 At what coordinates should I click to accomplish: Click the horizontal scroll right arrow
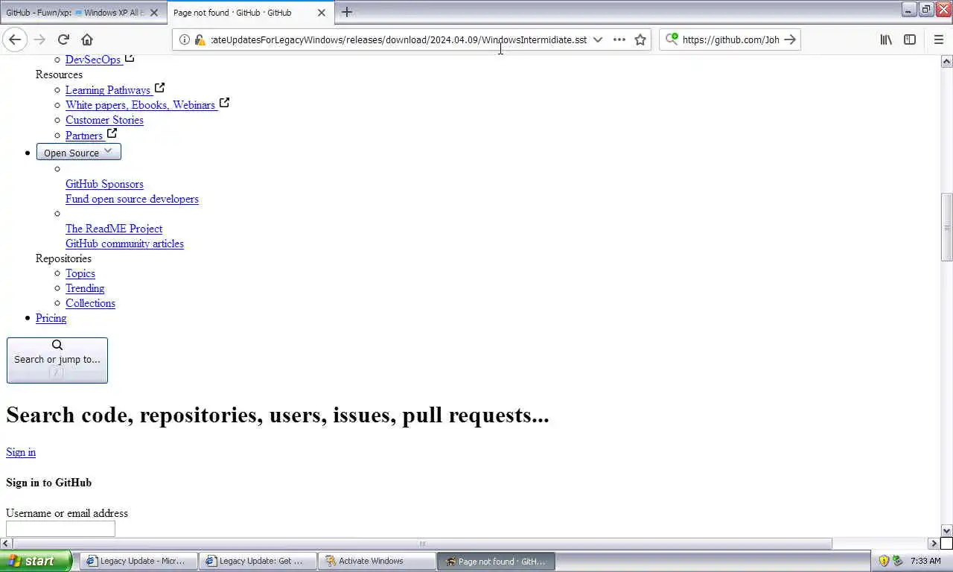[x=934, y=544]
